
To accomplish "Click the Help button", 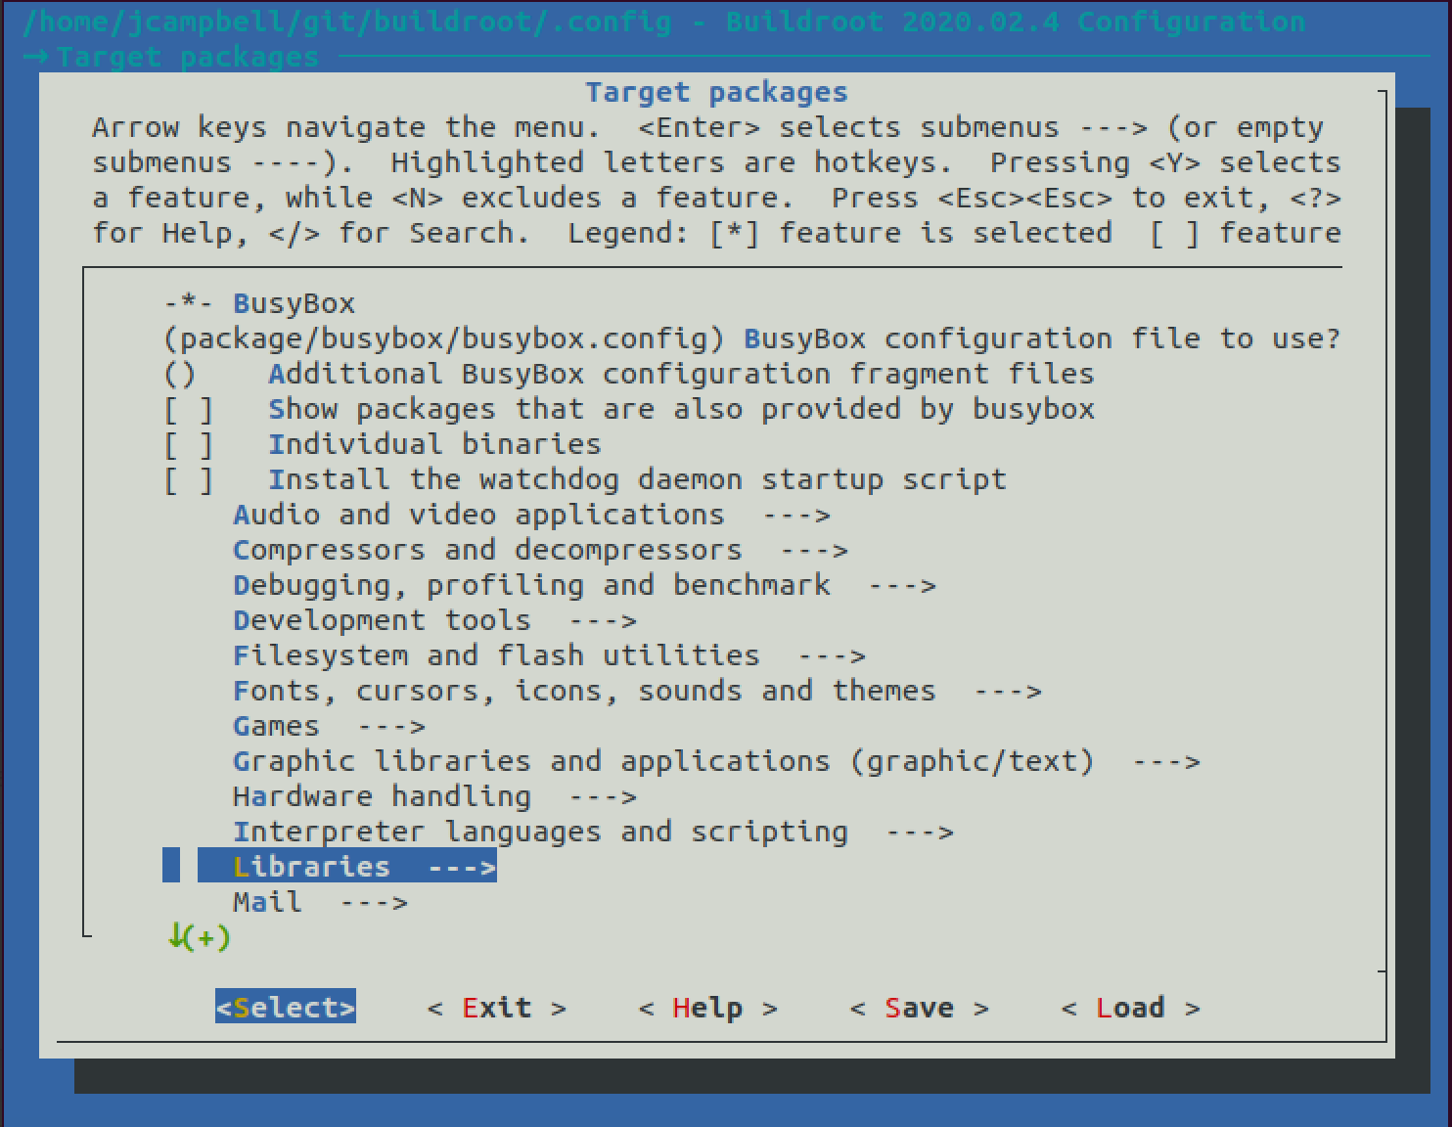I will point(708,1008).
